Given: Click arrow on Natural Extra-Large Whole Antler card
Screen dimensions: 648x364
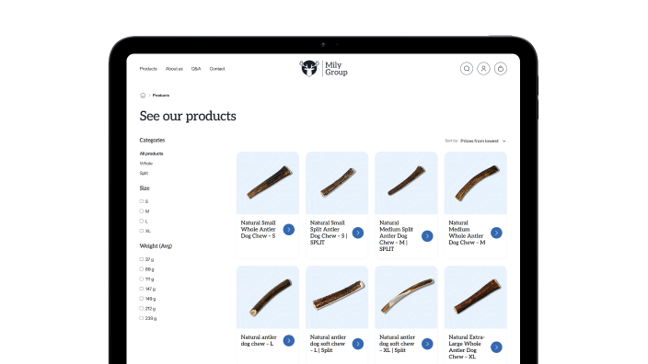Looking at the screenshot, I should click(x=496, y=347).
